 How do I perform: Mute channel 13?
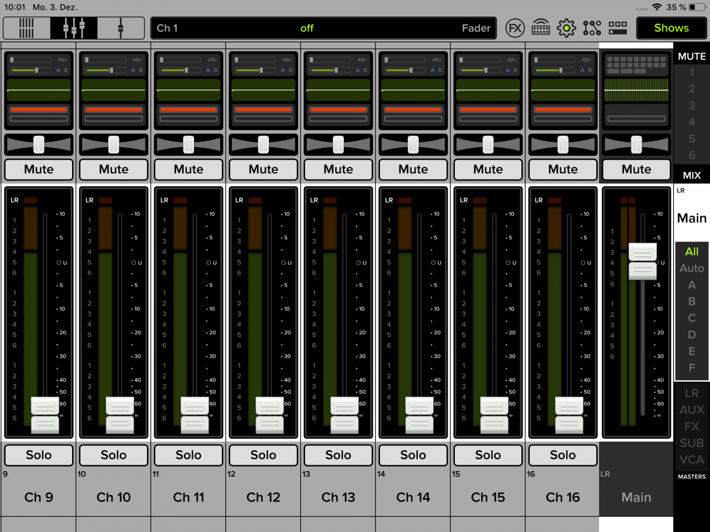point(338,170)
